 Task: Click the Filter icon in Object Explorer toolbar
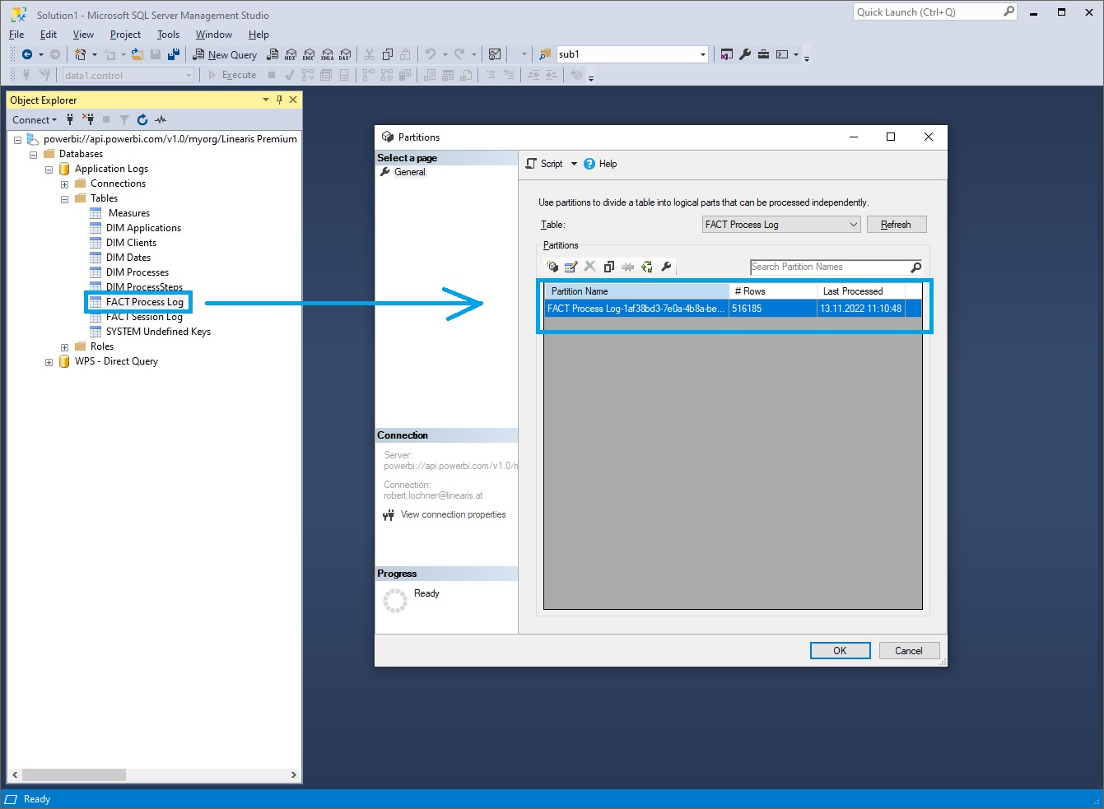[x=124, y=119]
